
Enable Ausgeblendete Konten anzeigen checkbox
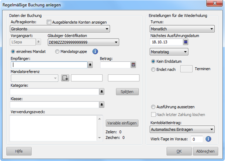pos(49,22)
